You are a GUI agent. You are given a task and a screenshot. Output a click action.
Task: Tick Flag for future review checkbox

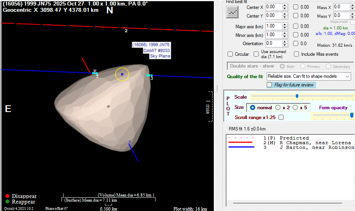tap(269, 85)
